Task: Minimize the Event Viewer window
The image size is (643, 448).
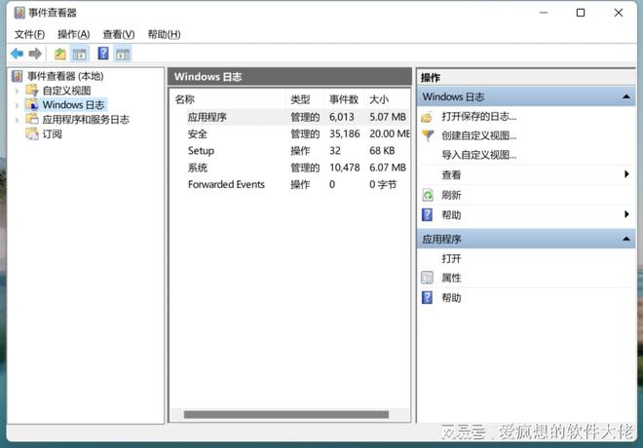Action: click(x=544, y=13)
